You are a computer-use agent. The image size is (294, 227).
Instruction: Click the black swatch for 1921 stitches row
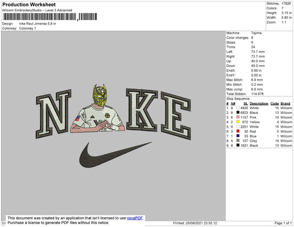238,145
